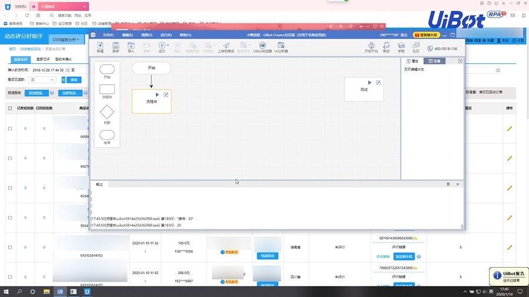Click the 发送短信 button
Screen dimensions: 529x297
coord(36,93)
